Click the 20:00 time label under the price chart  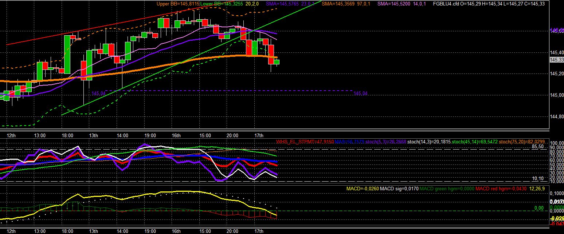pos(232,135)
